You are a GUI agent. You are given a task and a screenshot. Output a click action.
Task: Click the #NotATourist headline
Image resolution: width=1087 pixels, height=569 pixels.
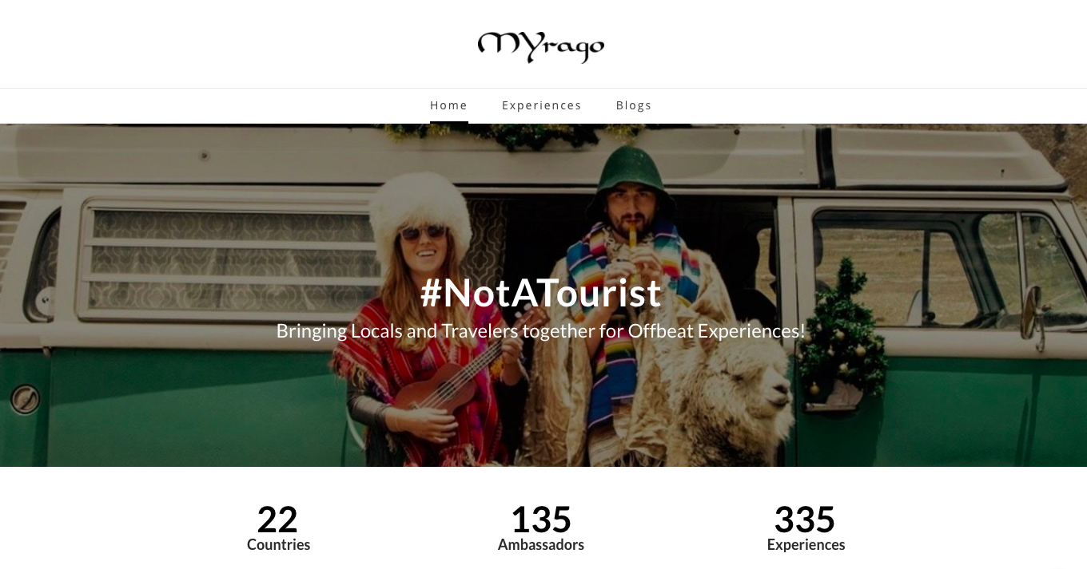point(541,294)
